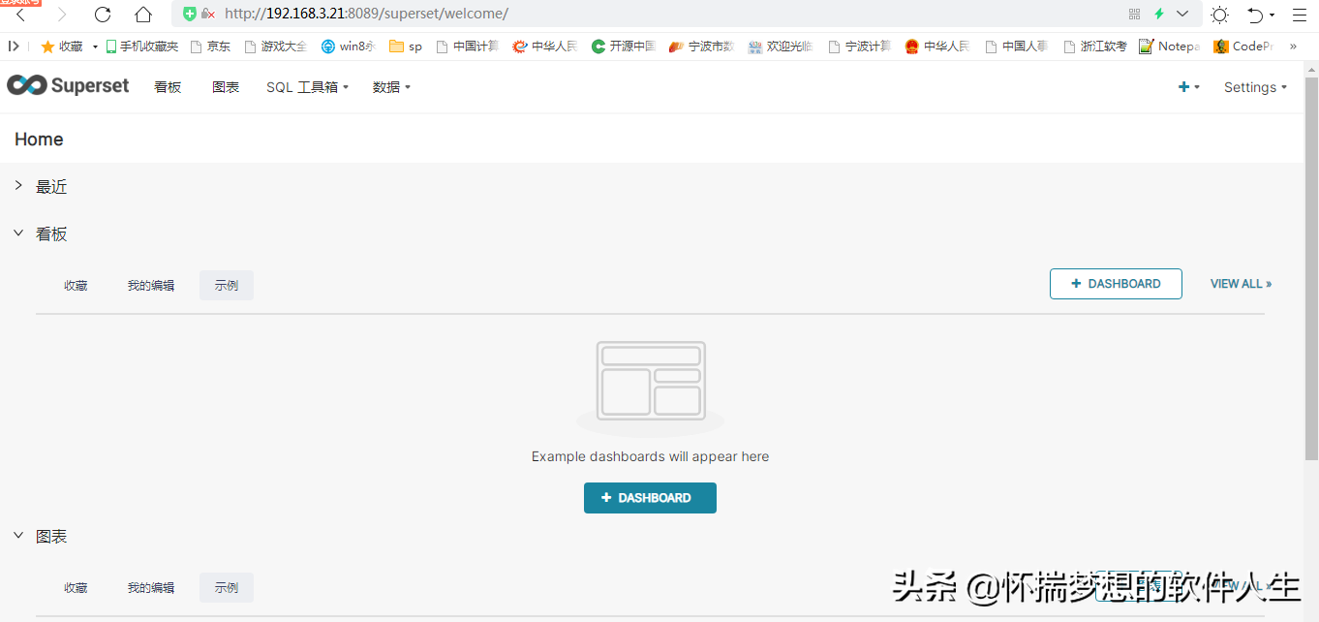Select 我的编辑 tab in 图表 section
The height and width of the screenshot is (622, 1319).
tap(151, 587)
